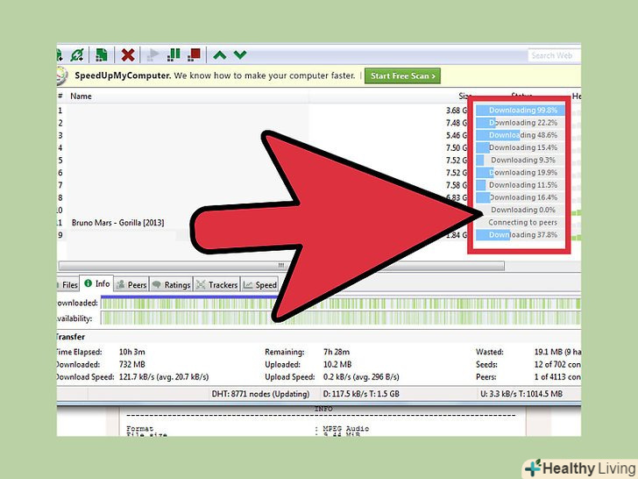The width and height of the screenshot is (638, 479).
Task: Remove the torrent with the red X icon
Action: point(128,55)
